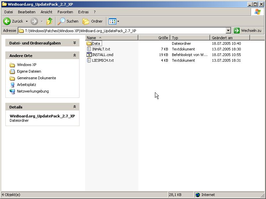Viewport: 266px width, 199px height.
Task: Click the views (Ansichten) icon
Action: coord(112,21)
